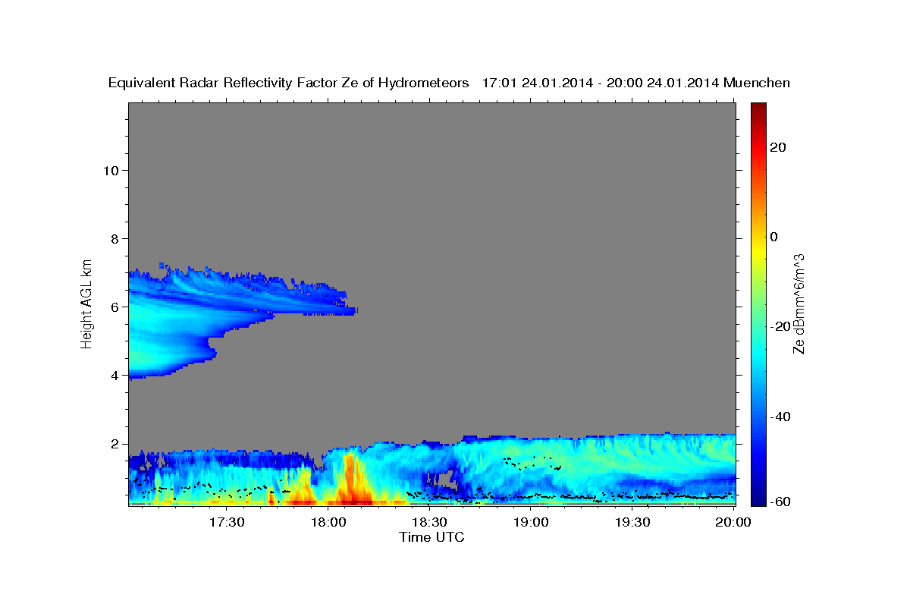Click the colorbar tick label '-40'

click(x=781, y=417)
